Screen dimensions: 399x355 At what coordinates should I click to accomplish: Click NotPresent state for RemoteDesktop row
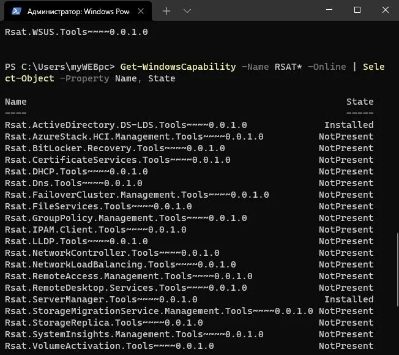[x=346, y=288]
